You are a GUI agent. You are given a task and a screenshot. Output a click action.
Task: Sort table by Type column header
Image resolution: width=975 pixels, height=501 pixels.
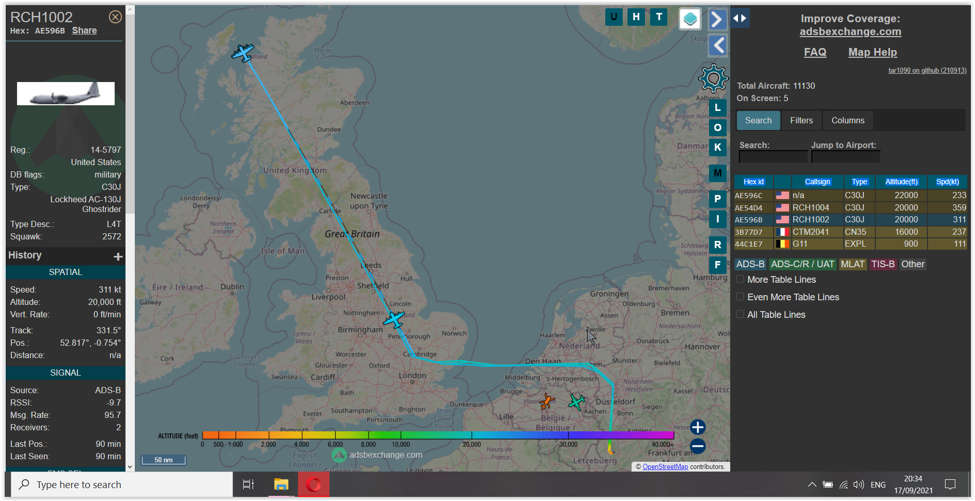(x=859, y=182)
